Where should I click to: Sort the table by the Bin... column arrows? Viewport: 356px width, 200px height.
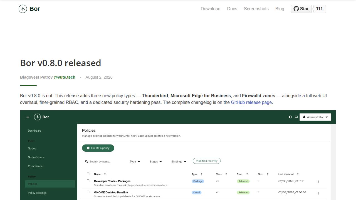(268, 174)
